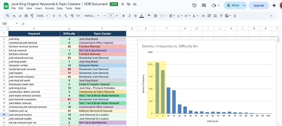
Task: Print the spreadsheet
Action: (x=26, y=16)
